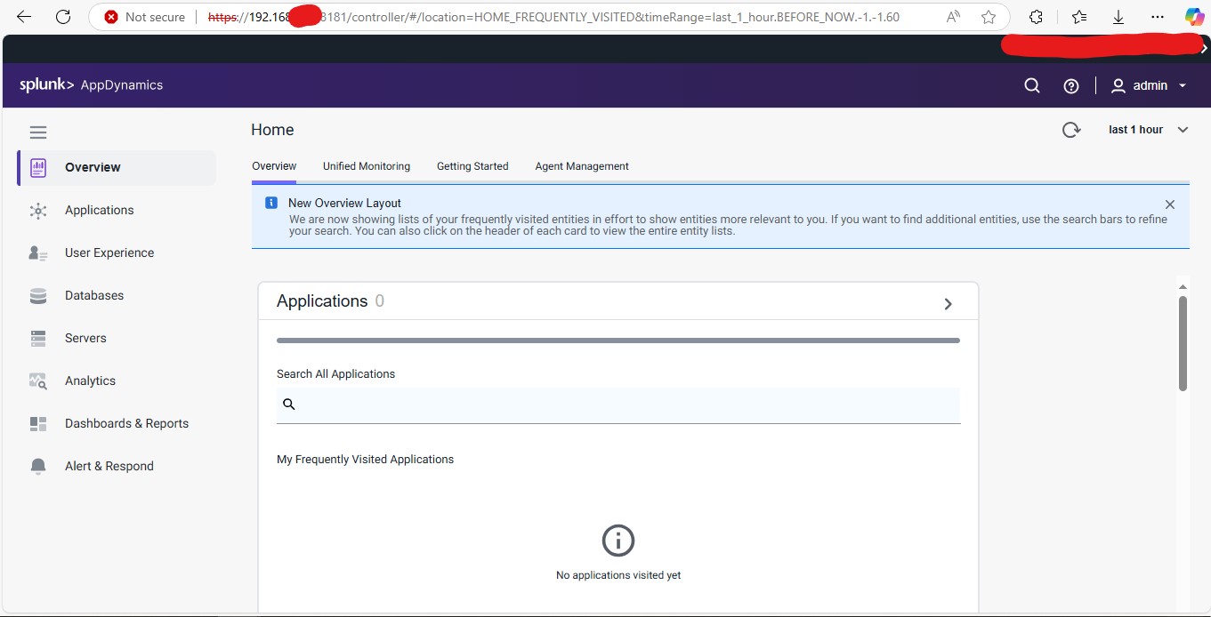
Task: Open the Agent Management tab
Action: [x=581, y=166]
